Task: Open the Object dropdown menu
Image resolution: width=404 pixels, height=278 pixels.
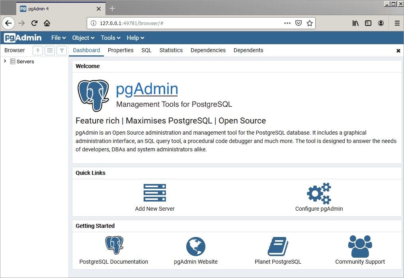Action: point(82,37)
